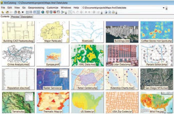The image size is (174, 114).
Task: Select Major Parks.sdc thumbnail
Action: (x=53, y=32)
